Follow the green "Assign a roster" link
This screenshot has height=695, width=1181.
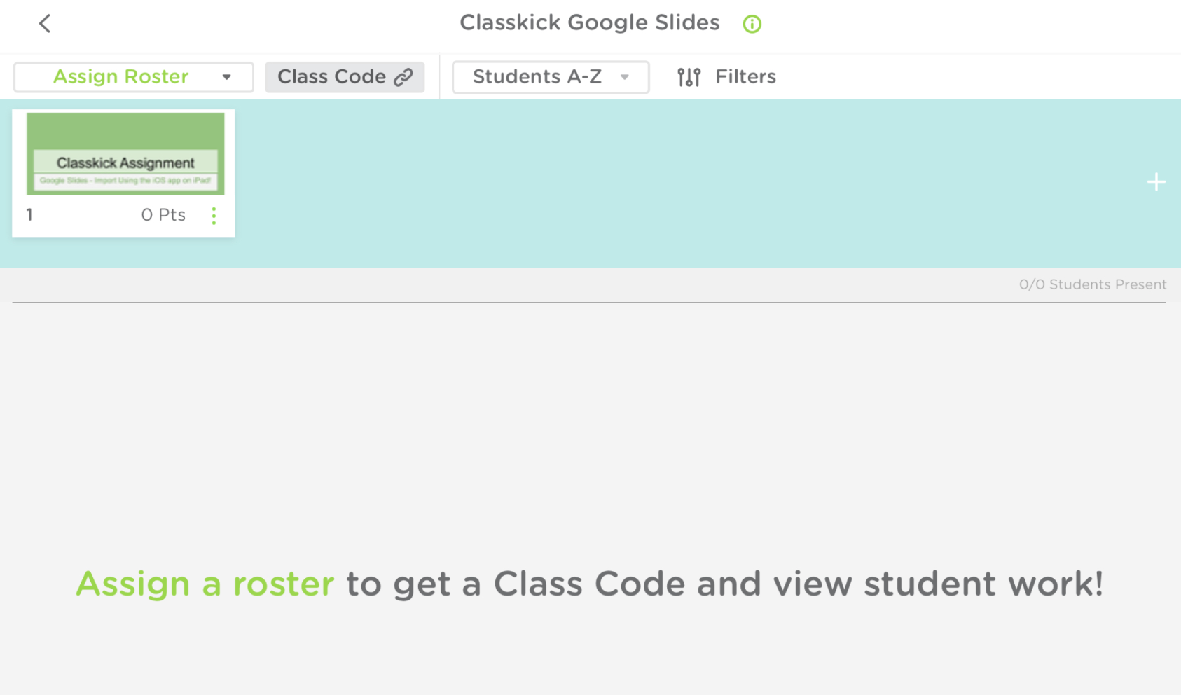(x=205, y=584)
